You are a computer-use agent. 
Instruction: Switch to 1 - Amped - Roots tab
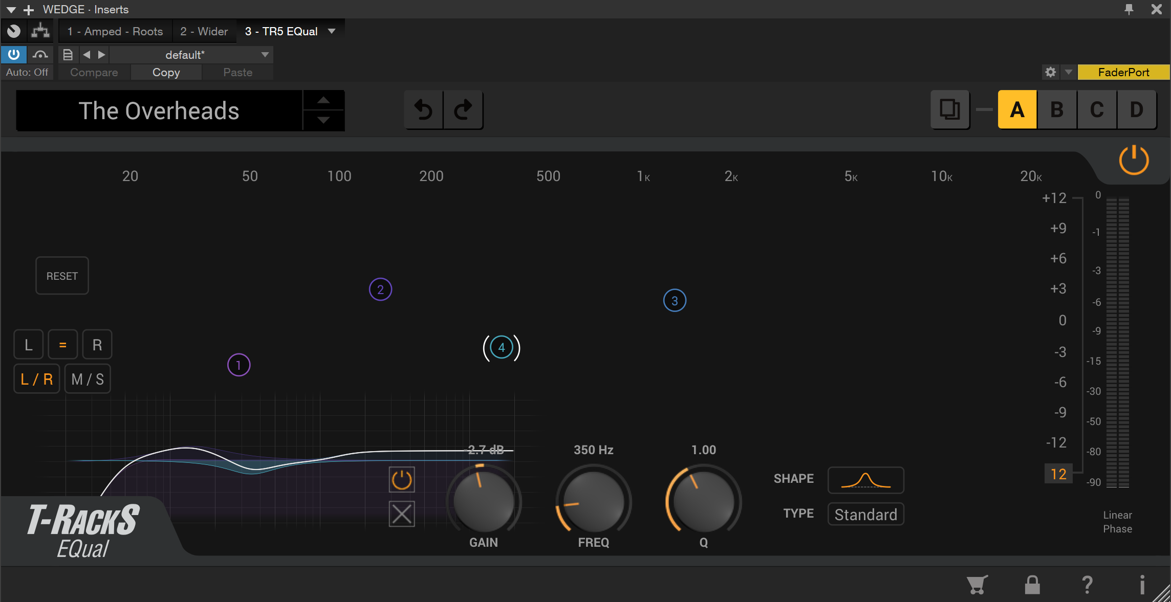point(115,31)
